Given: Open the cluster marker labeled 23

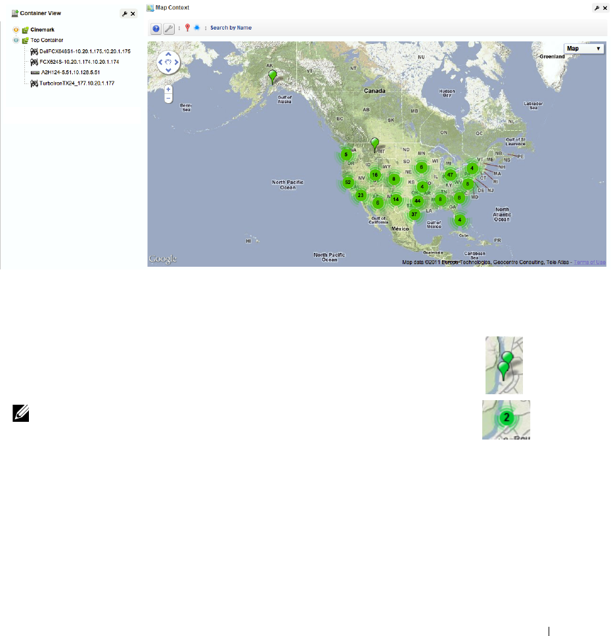Looking at the screenshot, I should (x=361, y=196).
